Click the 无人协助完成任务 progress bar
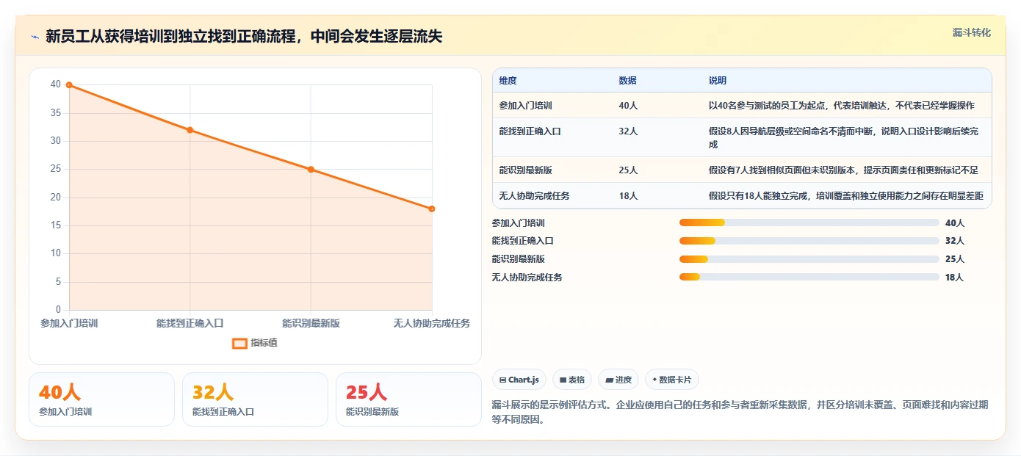This screenshot has height=456, width=1021. point(809,277)
